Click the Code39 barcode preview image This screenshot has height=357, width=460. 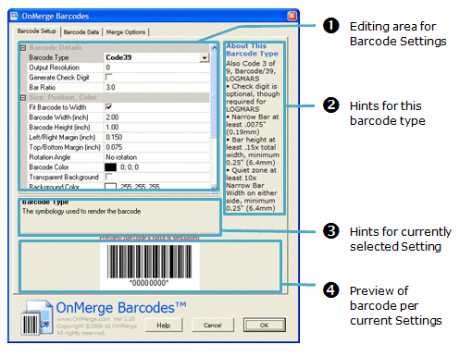pyautogui.click(x=150, y=265)
